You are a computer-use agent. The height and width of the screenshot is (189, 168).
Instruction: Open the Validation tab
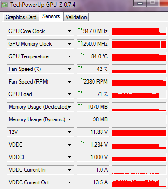(76, 17)
